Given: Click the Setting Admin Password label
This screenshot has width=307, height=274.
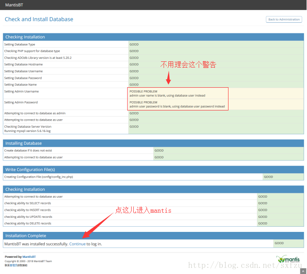Looking at the screenshot, I should 21,102.
